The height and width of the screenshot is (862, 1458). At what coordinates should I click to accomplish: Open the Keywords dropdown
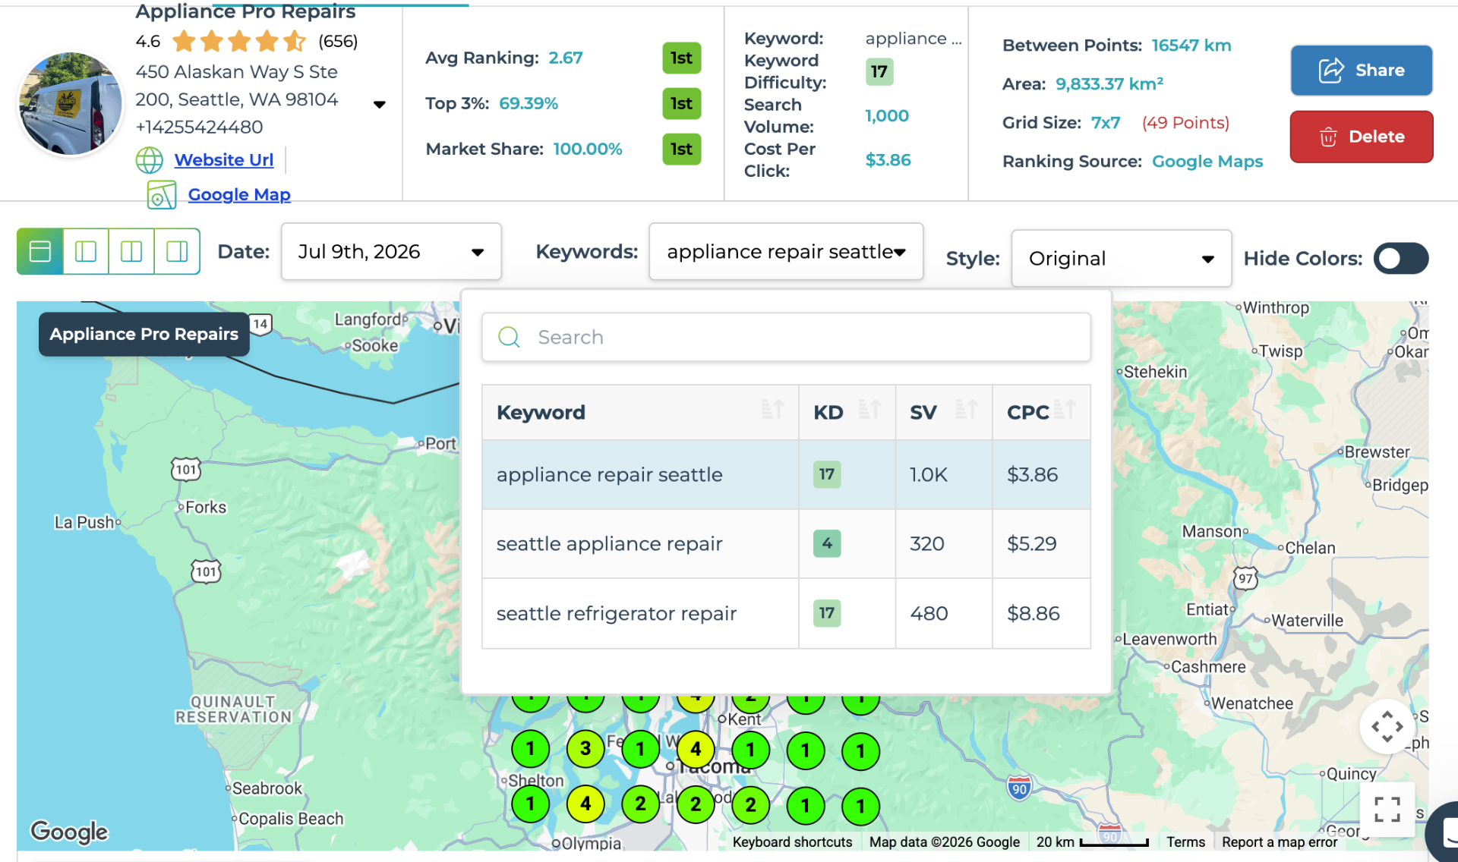(786, 251)
